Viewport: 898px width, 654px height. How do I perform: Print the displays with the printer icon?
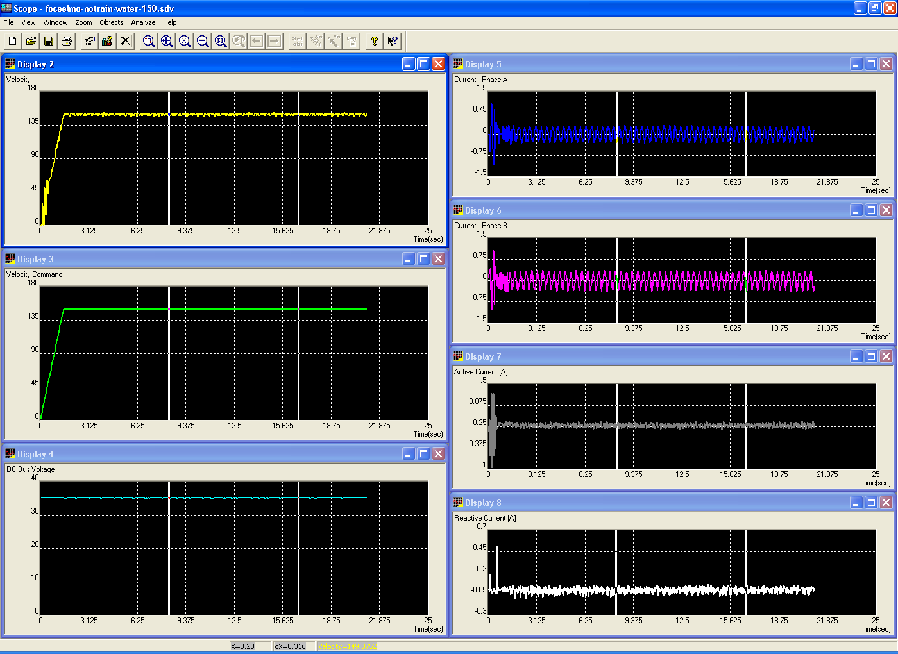tap(66, 41)
